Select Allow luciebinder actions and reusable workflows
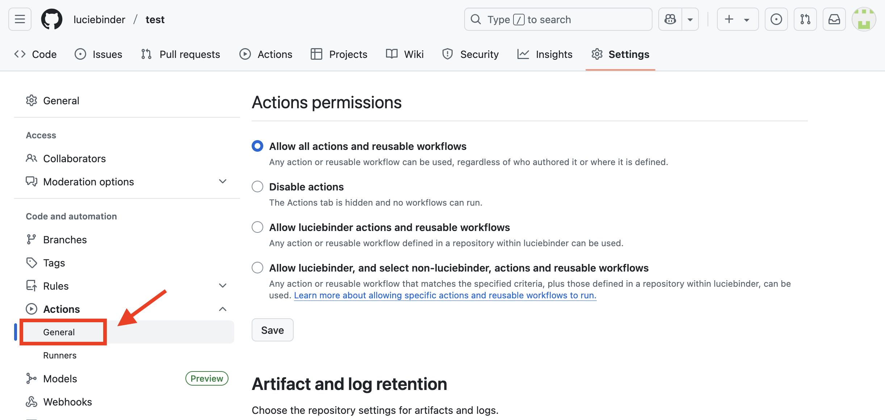The image size is (885, 420). pos(257,227)
